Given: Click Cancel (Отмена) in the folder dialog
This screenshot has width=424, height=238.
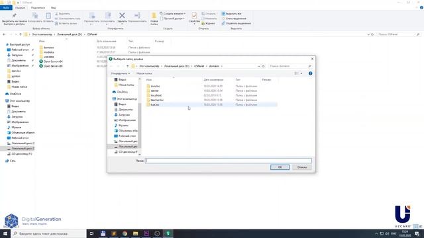Looking at the screenshot, I should pos(302,167).
